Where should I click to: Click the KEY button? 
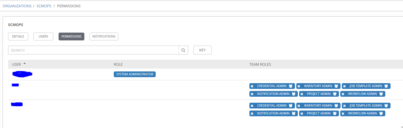point(202,50)
